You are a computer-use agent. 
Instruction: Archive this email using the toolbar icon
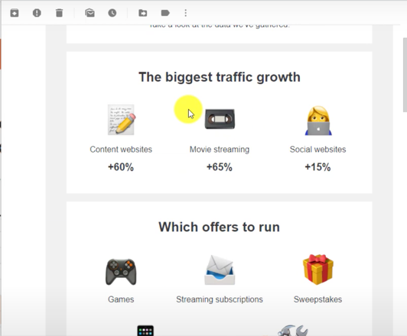pos(15,13)
